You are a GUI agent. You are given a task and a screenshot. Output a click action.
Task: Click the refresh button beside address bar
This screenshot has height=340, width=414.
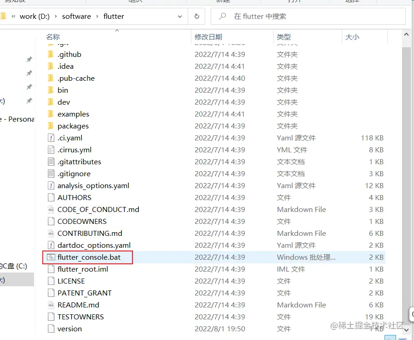197,17
